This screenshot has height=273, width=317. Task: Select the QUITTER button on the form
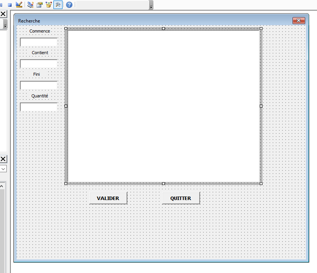coord(181,198)
